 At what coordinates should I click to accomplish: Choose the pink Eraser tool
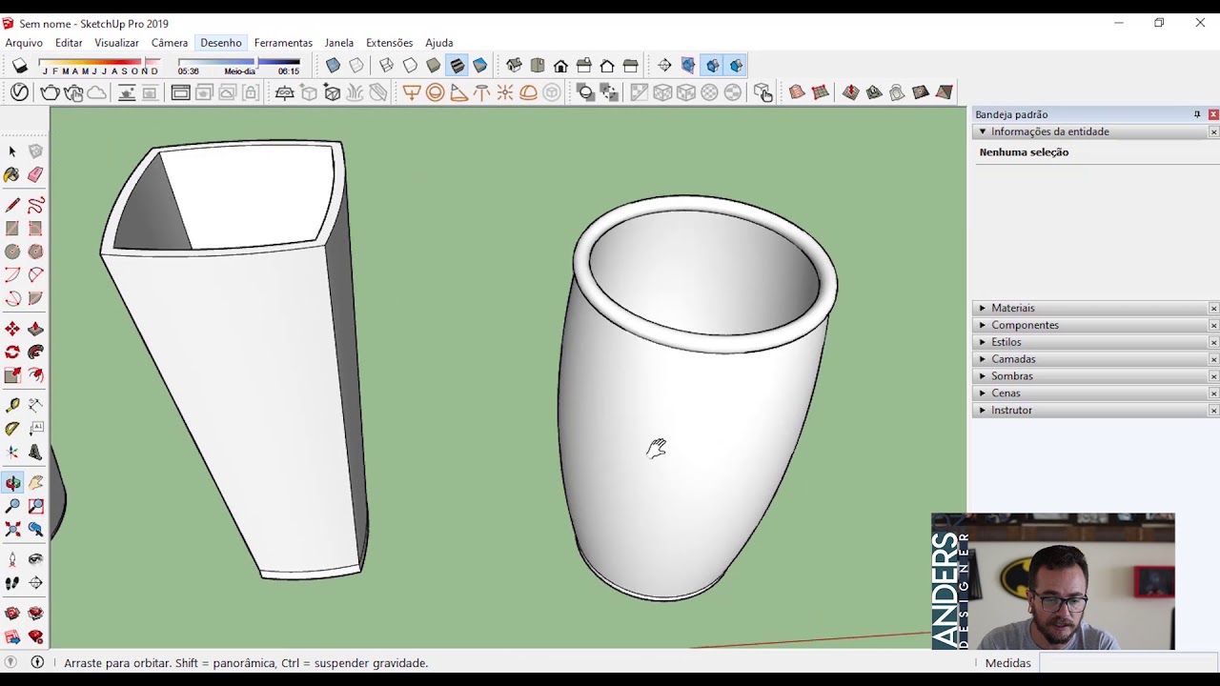pos(35,175)
